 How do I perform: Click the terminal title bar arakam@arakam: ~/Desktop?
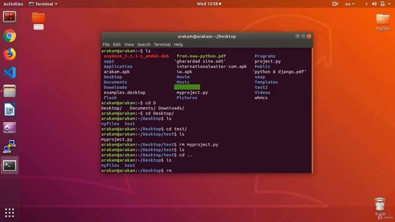click(207, 36)
